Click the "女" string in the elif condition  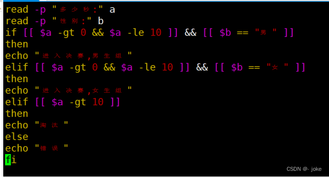click(x=277, y=67)
